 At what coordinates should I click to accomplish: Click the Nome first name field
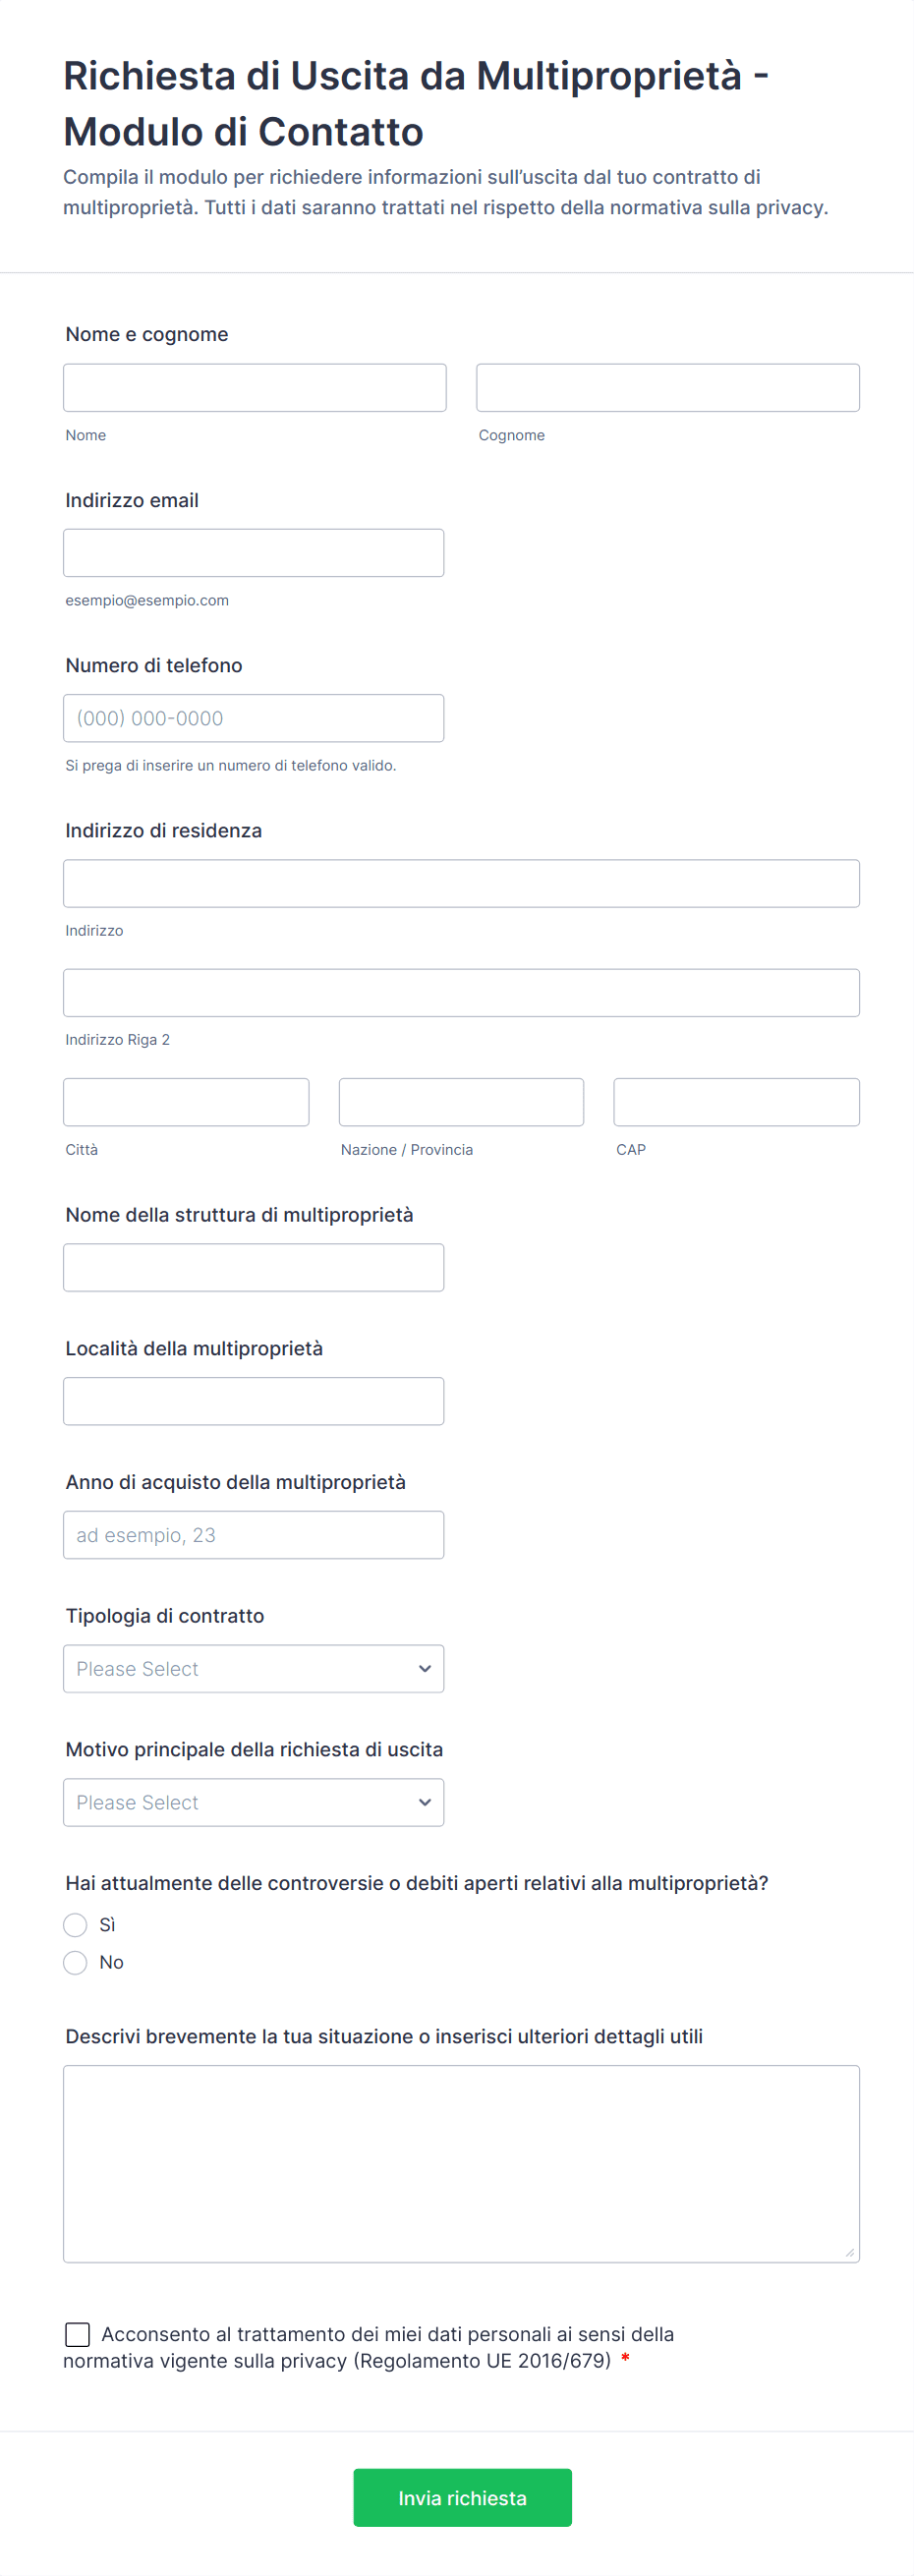tap(254, 387)
